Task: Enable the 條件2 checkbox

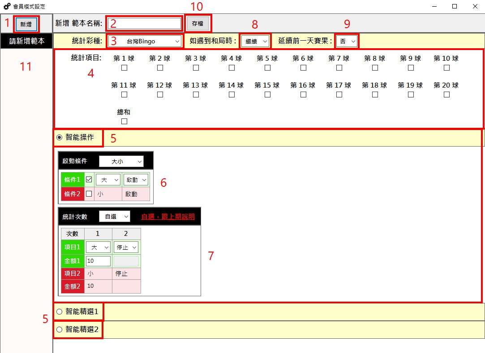Action: click(89, 194)
